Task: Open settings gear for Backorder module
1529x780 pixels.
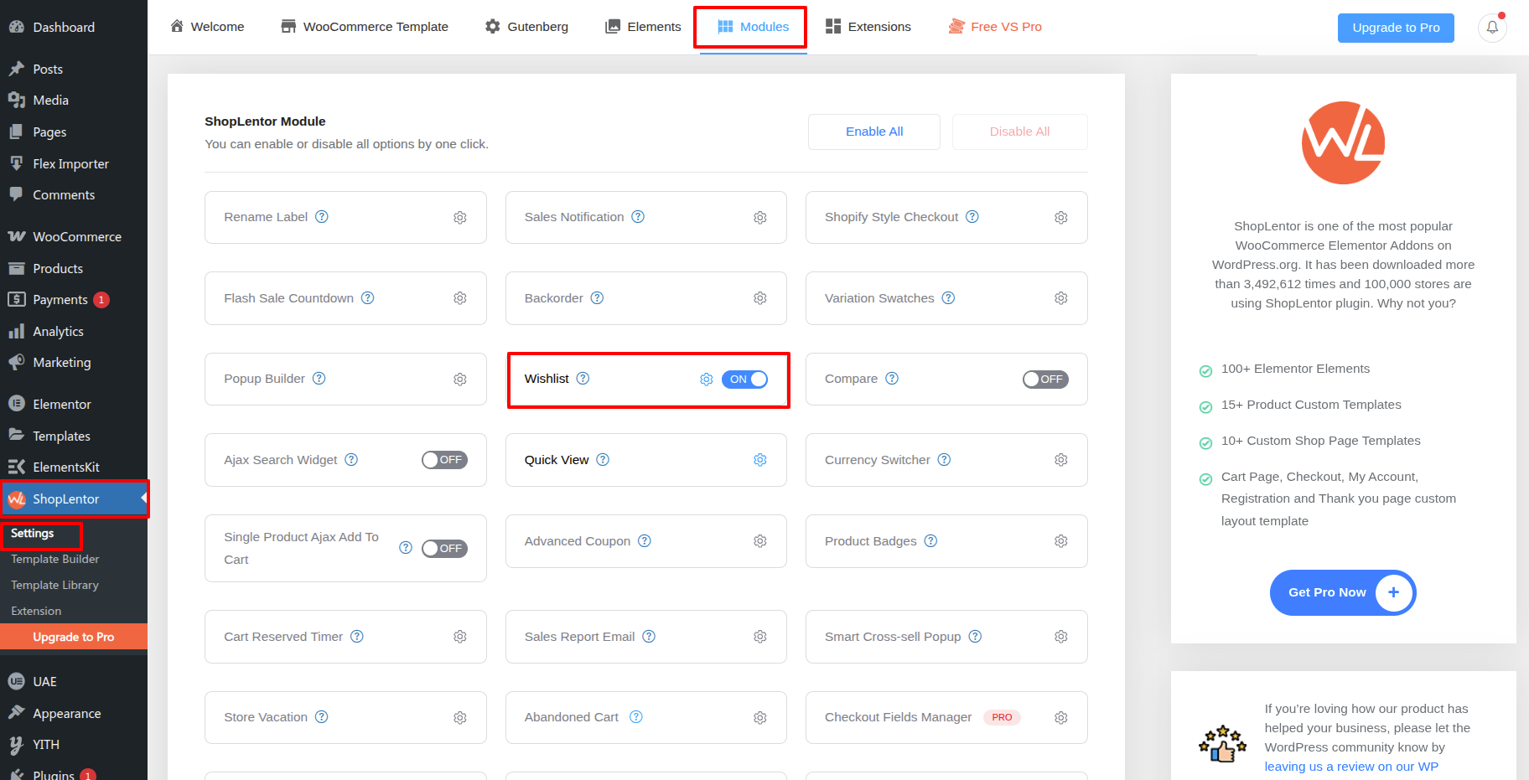Action: pos(760,298)
